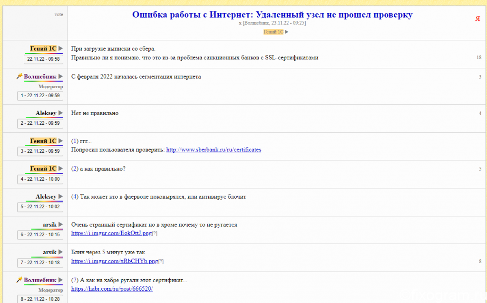
Task: Click the (2) reply reference in post 4
Action: tap(75, 168)
